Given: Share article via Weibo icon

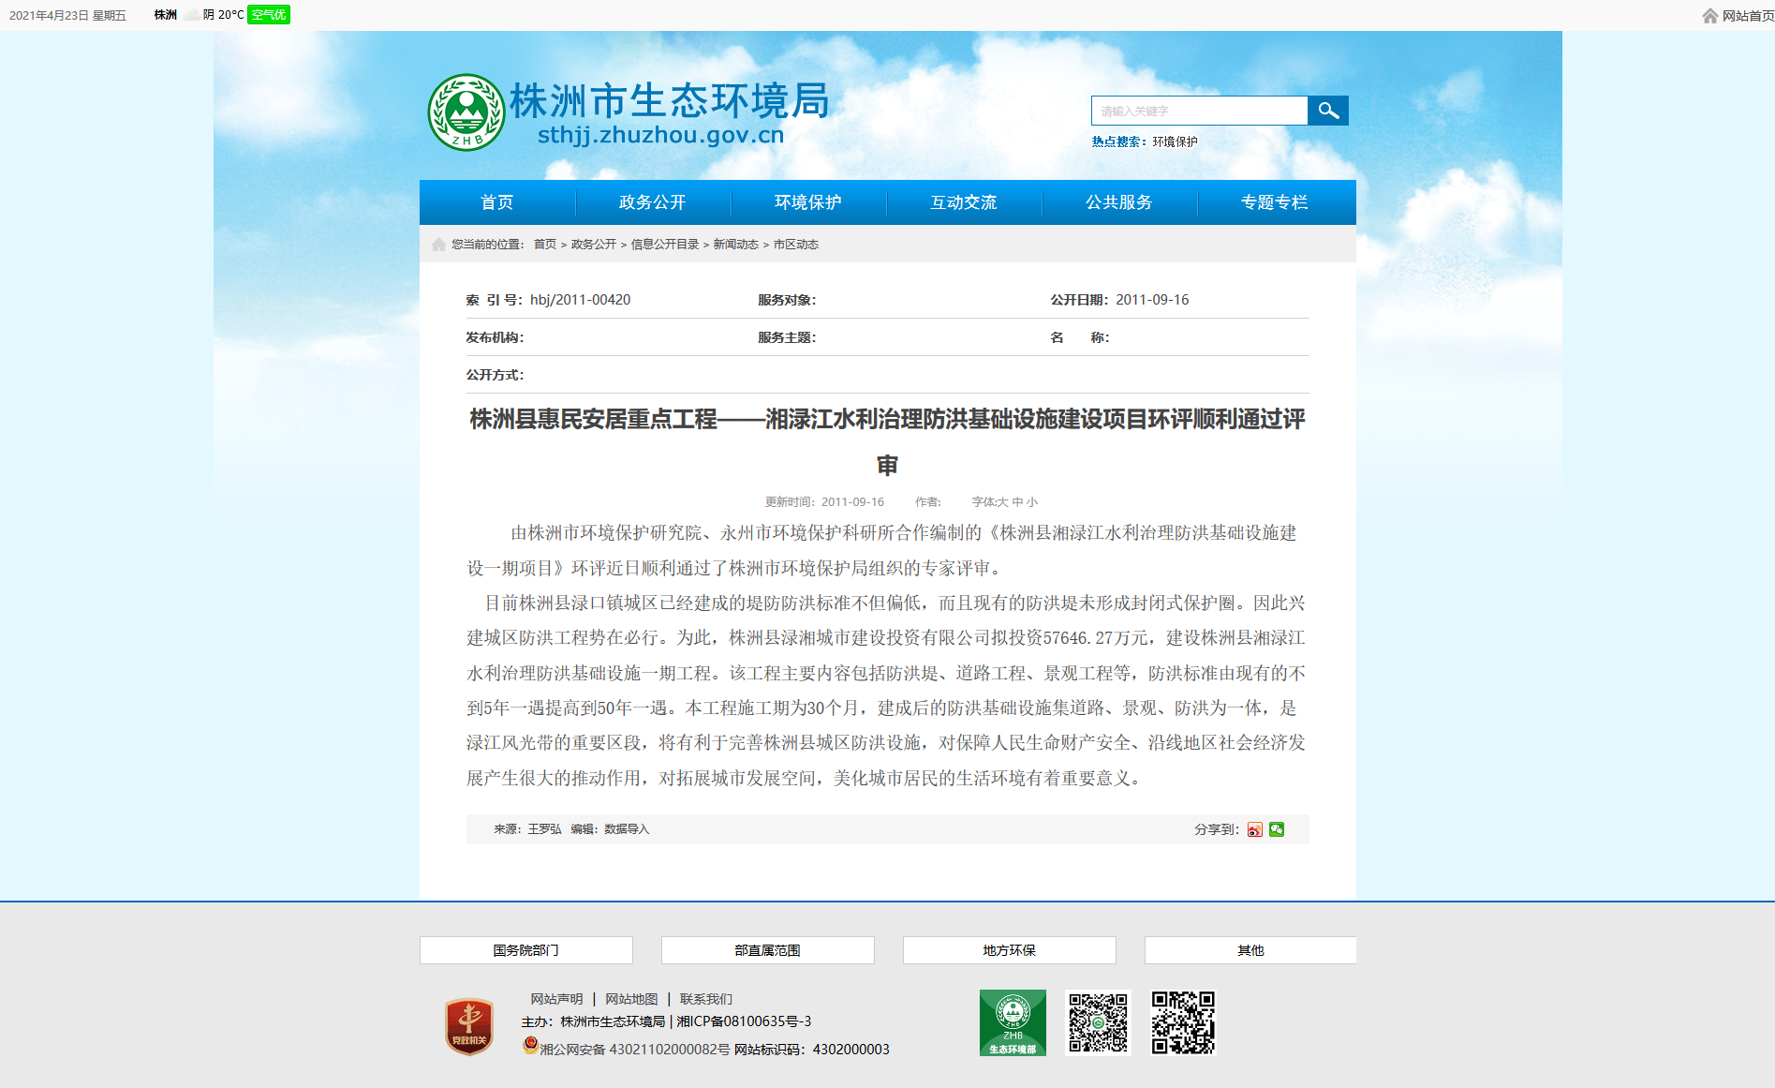Looking at the screenshot, I should (x=1254, y=829).
